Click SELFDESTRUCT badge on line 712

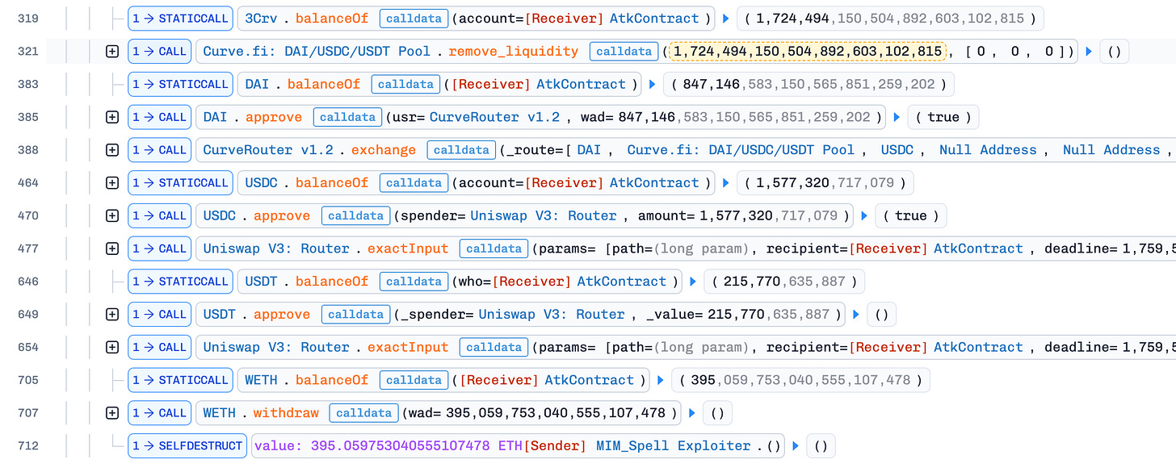(x=188, y=445)
